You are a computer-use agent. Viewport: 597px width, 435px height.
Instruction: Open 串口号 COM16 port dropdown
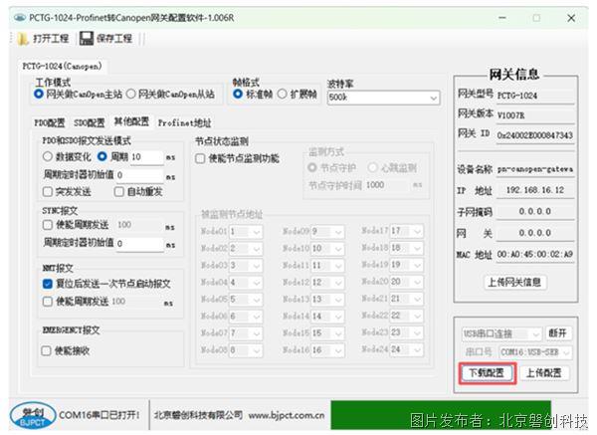[535, 352]
